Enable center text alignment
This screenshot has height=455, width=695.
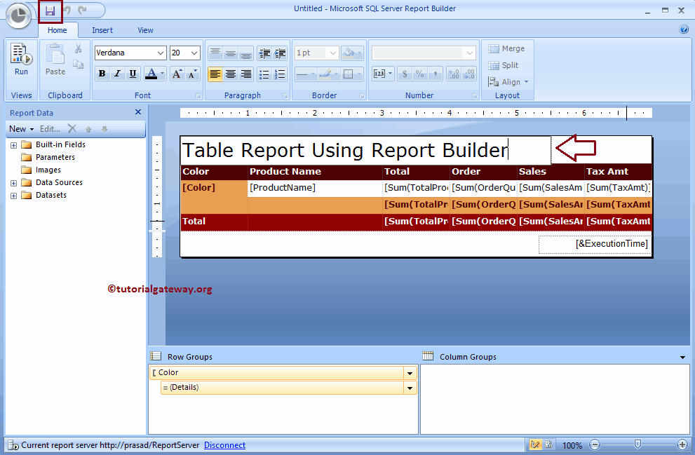point(230,73)
